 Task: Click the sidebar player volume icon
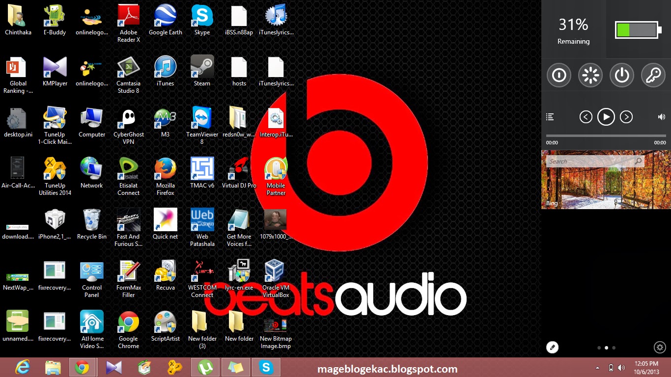click(x=662, y=117)
